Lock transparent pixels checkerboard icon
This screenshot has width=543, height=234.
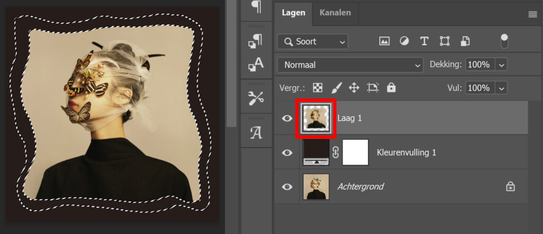pyautogui.click(x=318, y=87)
